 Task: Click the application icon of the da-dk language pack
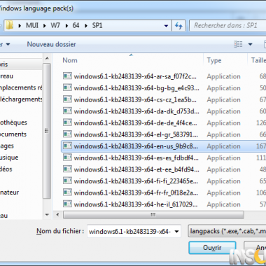coord(67,111)
